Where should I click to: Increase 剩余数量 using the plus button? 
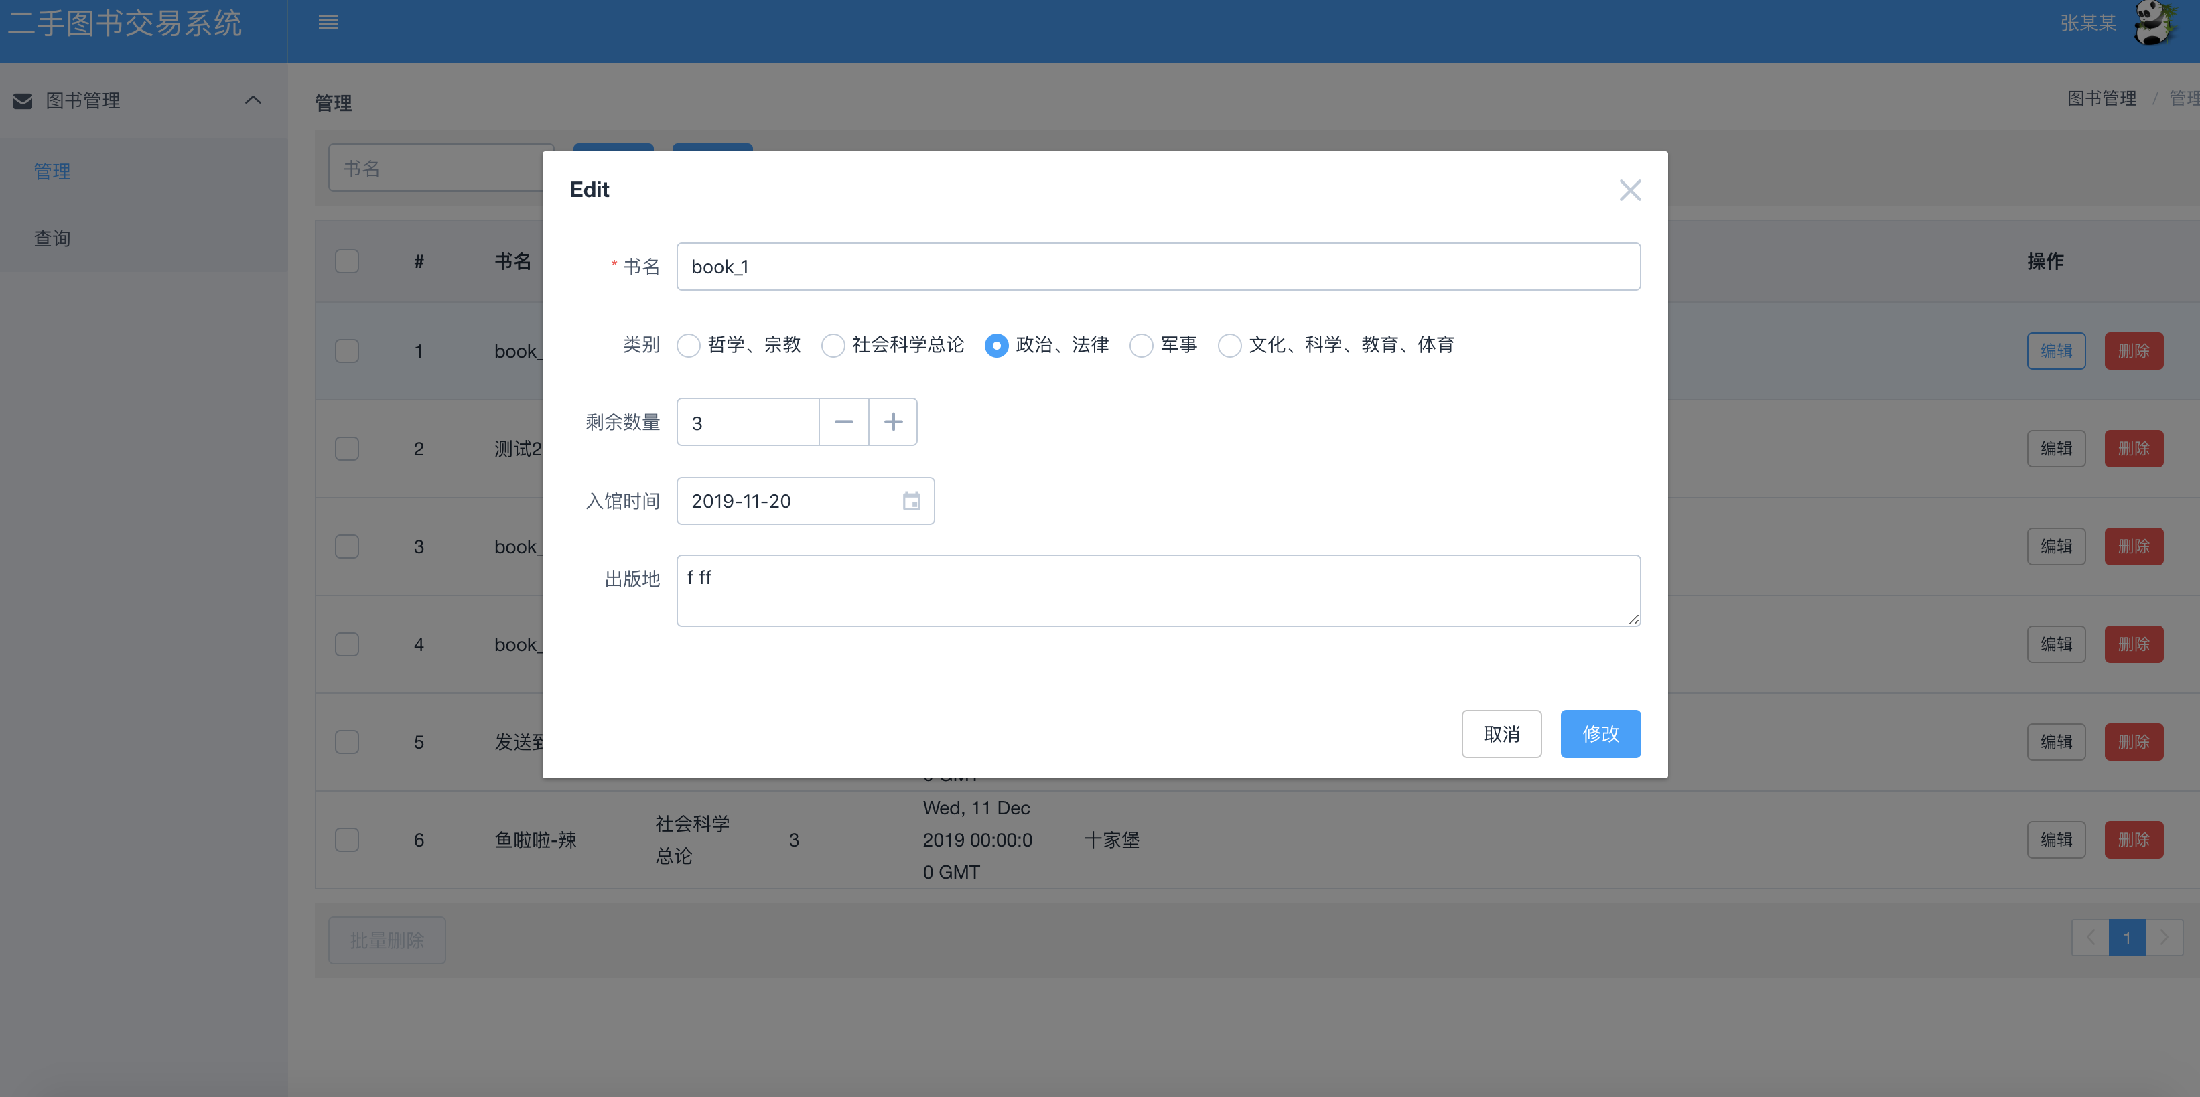892,422
